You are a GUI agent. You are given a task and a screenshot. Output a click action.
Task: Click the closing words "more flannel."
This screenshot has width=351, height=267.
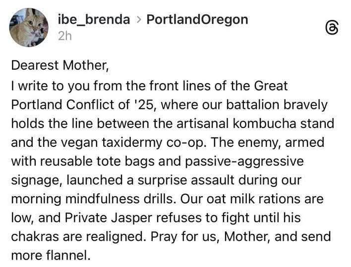[51, 256]
